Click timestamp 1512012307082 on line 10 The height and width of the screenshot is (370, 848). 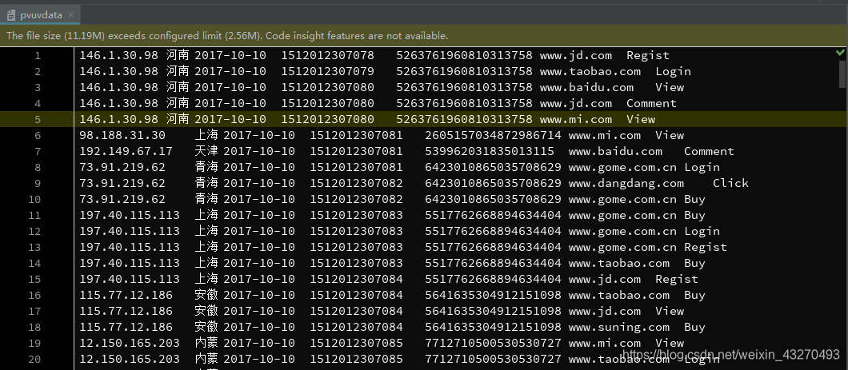click(356, 199)
